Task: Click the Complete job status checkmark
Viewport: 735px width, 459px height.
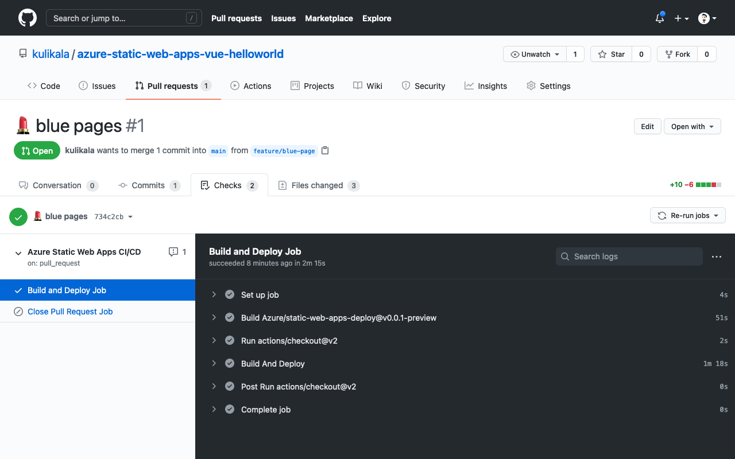Action: [230, 409]
